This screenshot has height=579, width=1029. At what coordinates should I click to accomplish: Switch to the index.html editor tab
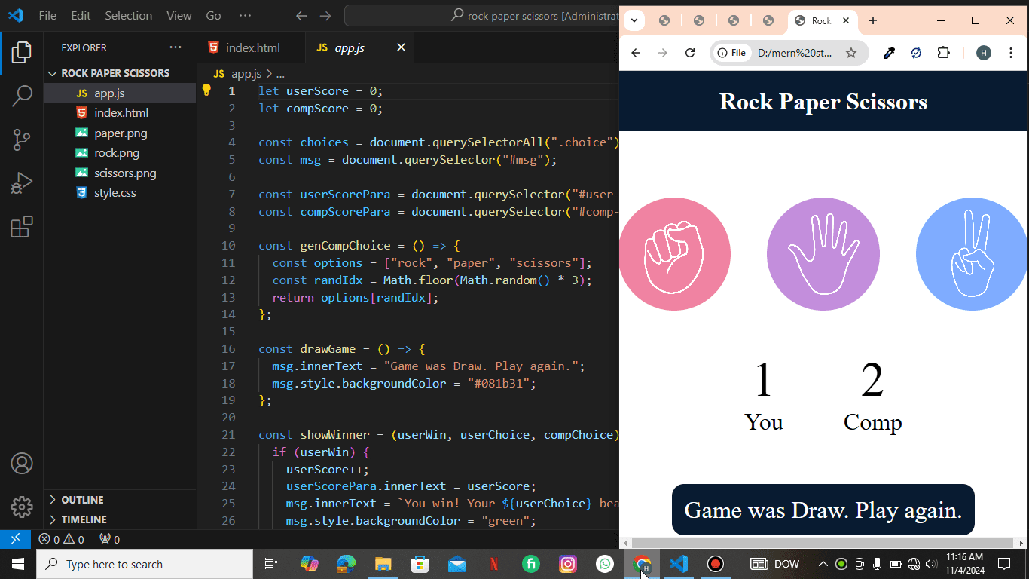(252, 47)
